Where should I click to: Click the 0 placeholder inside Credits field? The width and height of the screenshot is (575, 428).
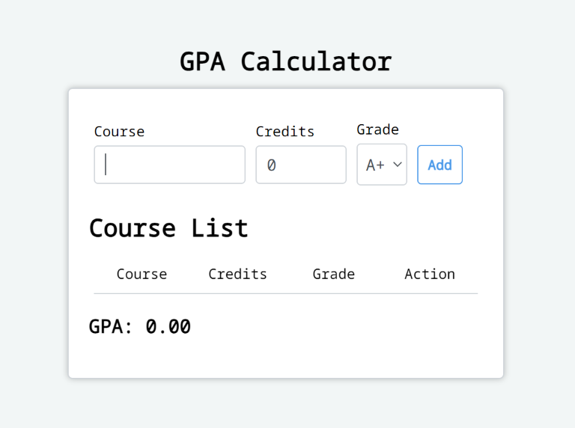(x=271, y=165)
